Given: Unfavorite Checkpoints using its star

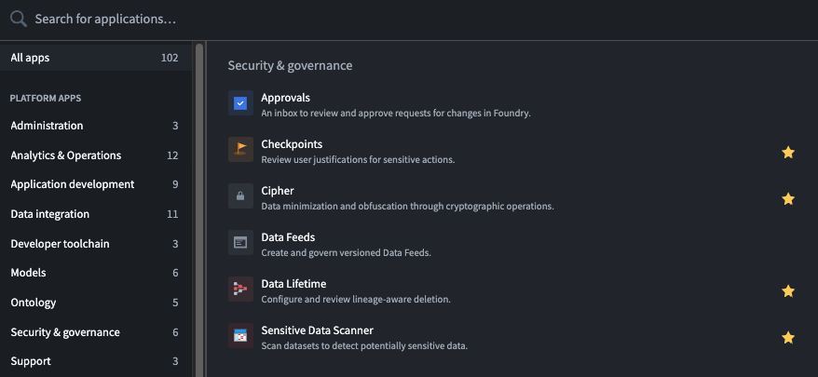Looking at the screenshot, I should 788,153.
